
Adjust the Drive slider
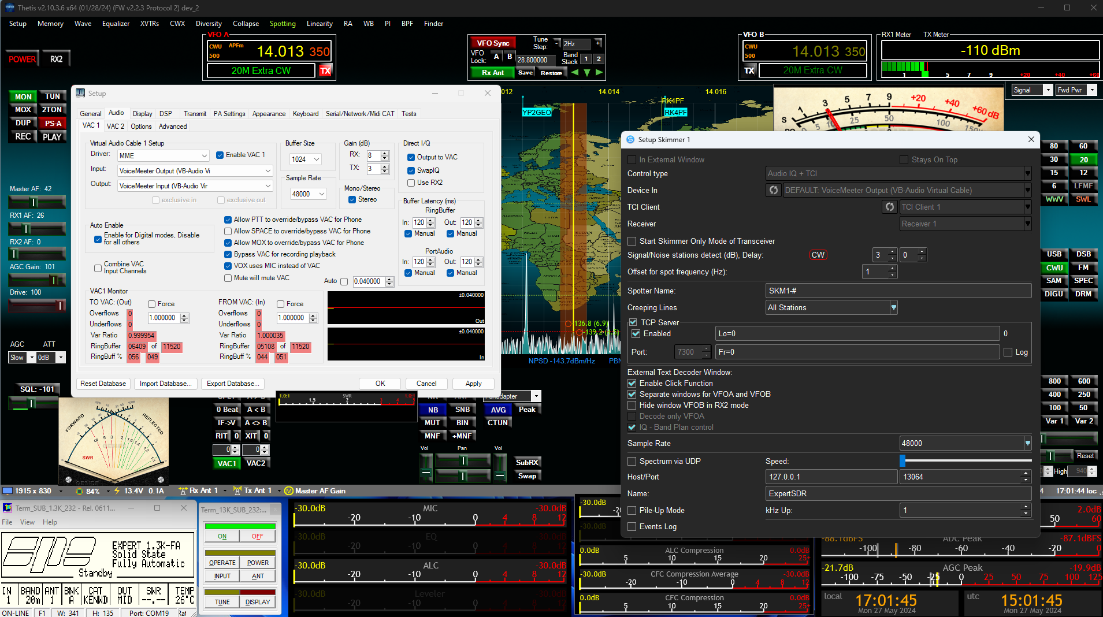[37, 306]
